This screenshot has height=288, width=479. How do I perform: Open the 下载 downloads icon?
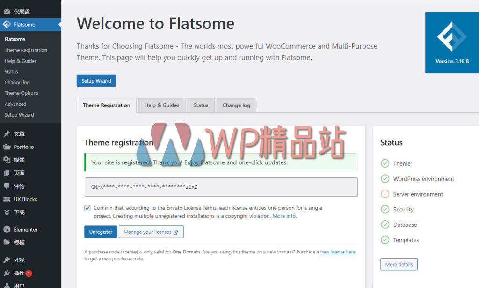click(x=7, y=212)
